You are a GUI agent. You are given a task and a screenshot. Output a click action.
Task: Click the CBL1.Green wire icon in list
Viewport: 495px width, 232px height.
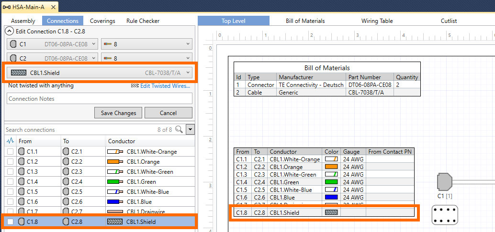point(115,181)
